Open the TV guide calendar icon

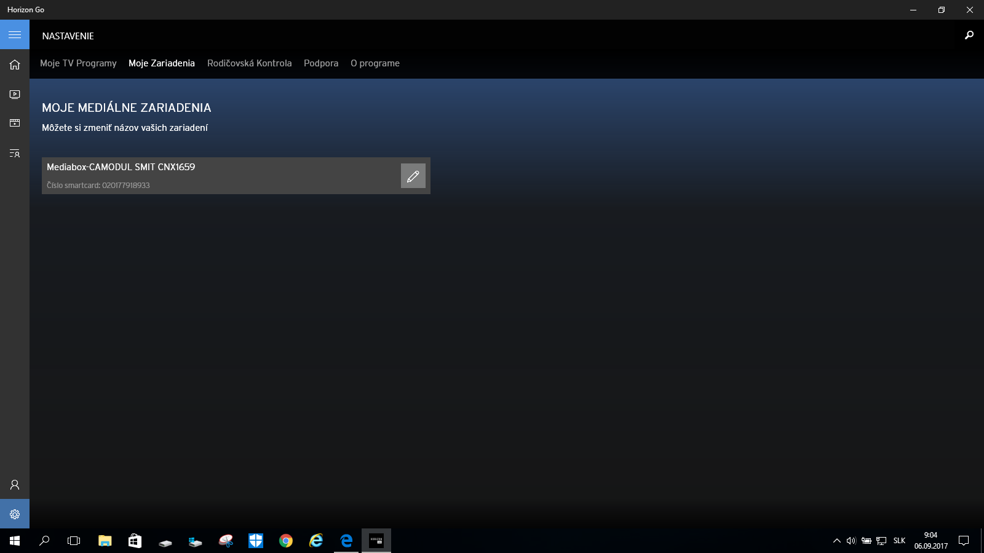[15, 123]
